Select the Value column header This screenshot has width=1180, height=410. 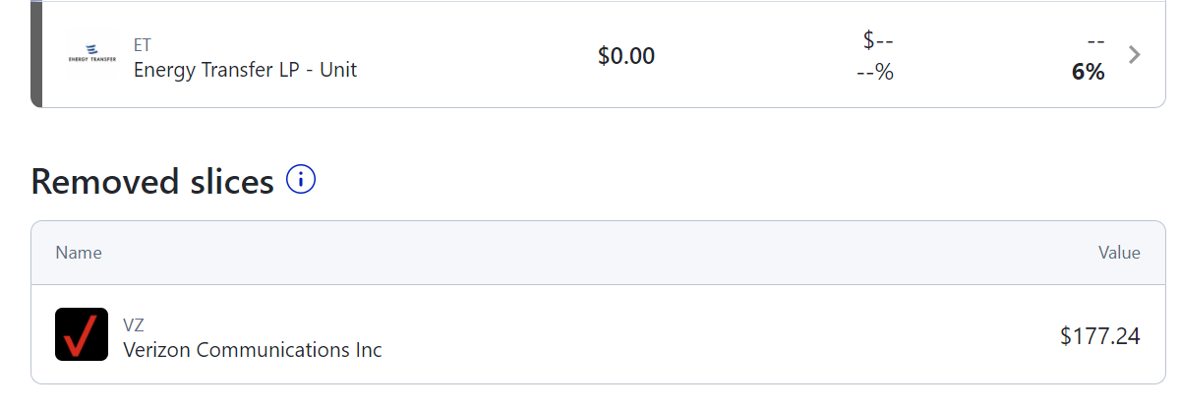coord(1119,253)
